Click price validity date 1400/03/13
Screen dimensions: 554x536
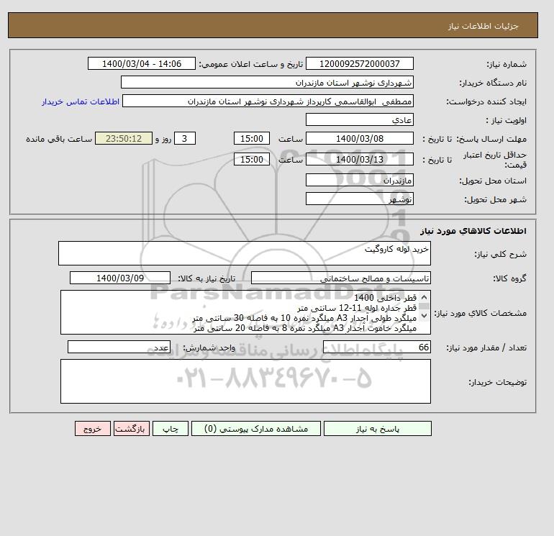point(359,160)
